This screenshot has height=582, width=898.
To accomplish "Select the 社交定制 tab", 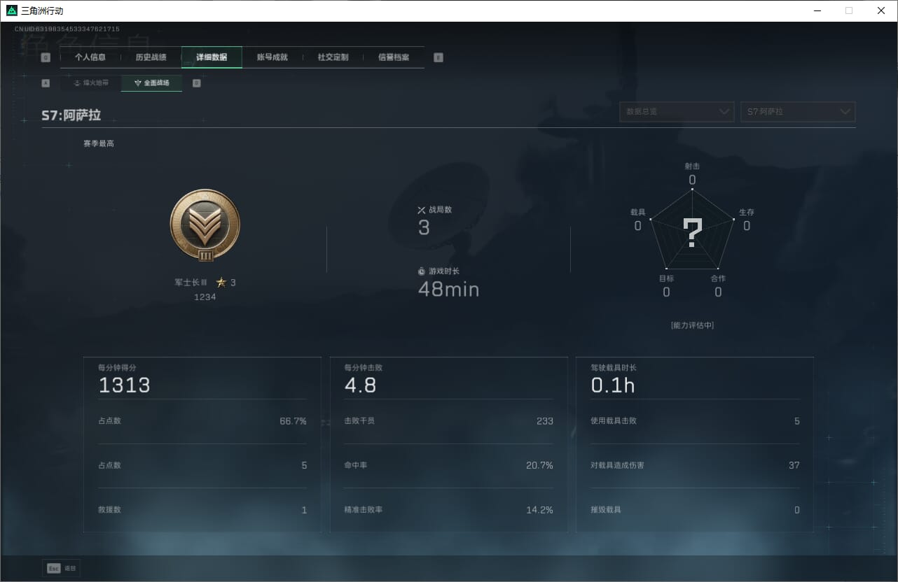I will 333,57.
